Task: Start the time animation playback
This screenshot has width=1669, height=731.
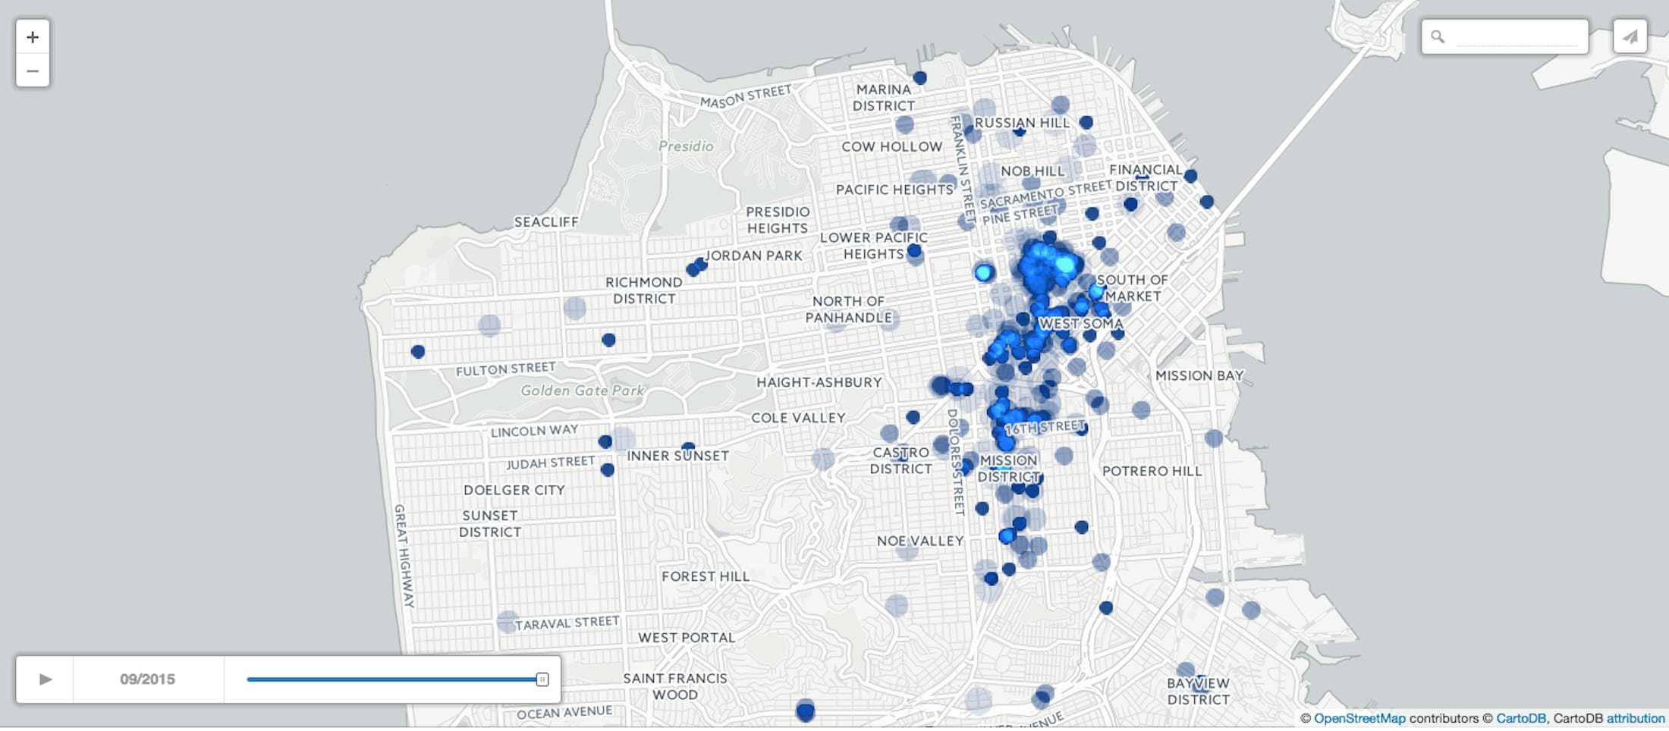Action: click(47, 680)
